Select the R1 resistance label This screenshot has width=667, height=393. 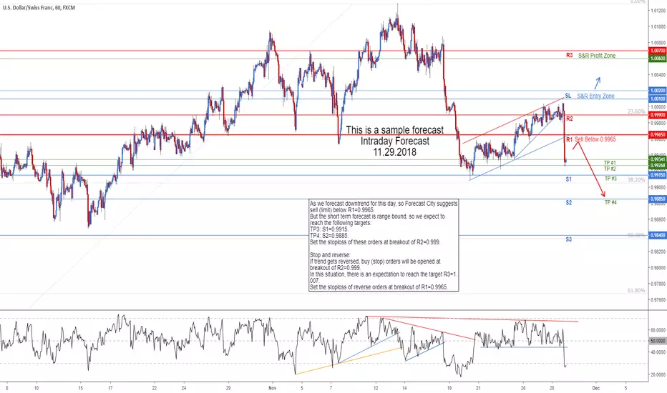569,139
